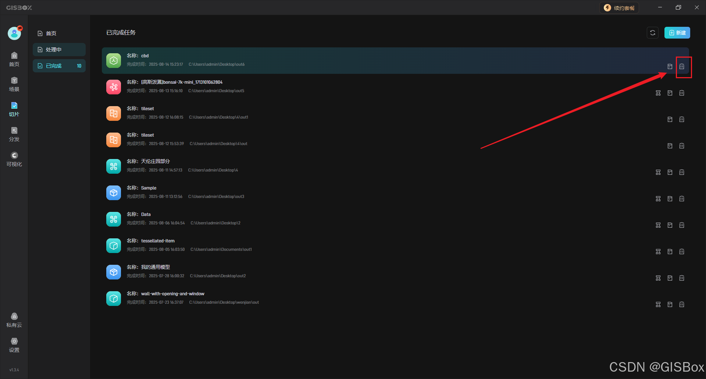Click the name tessellated-item
This screenshot has height=379, width=706.
point(158,241)
